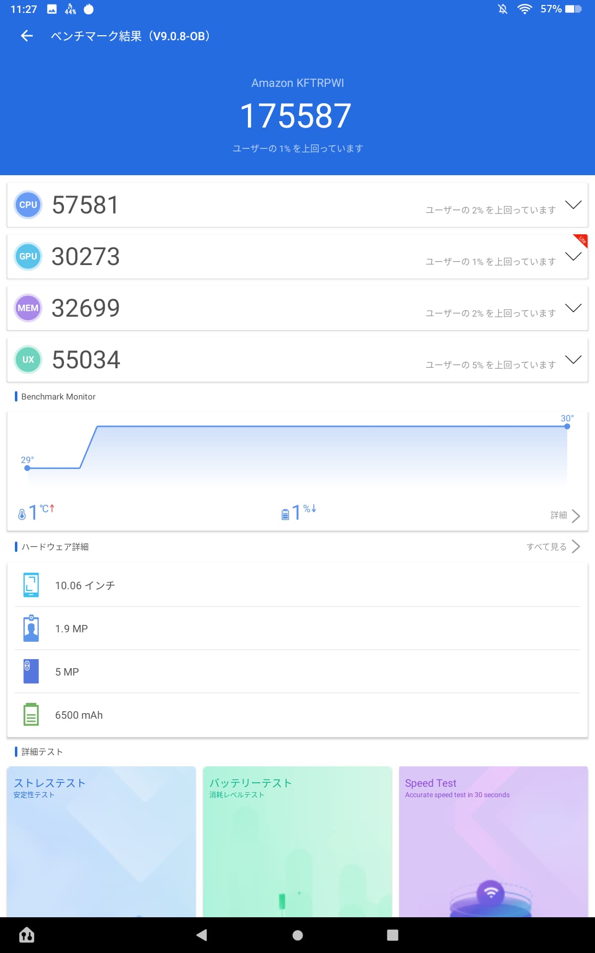This screenshot has height=953, width=595.
Task: Tap the 詳細 link under temperature chart
Action: point(559,515)
